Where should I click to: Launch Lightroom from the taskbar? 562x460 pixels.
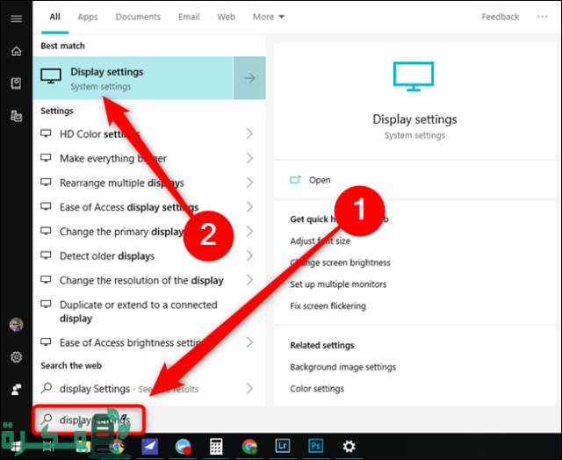point(283,445)
